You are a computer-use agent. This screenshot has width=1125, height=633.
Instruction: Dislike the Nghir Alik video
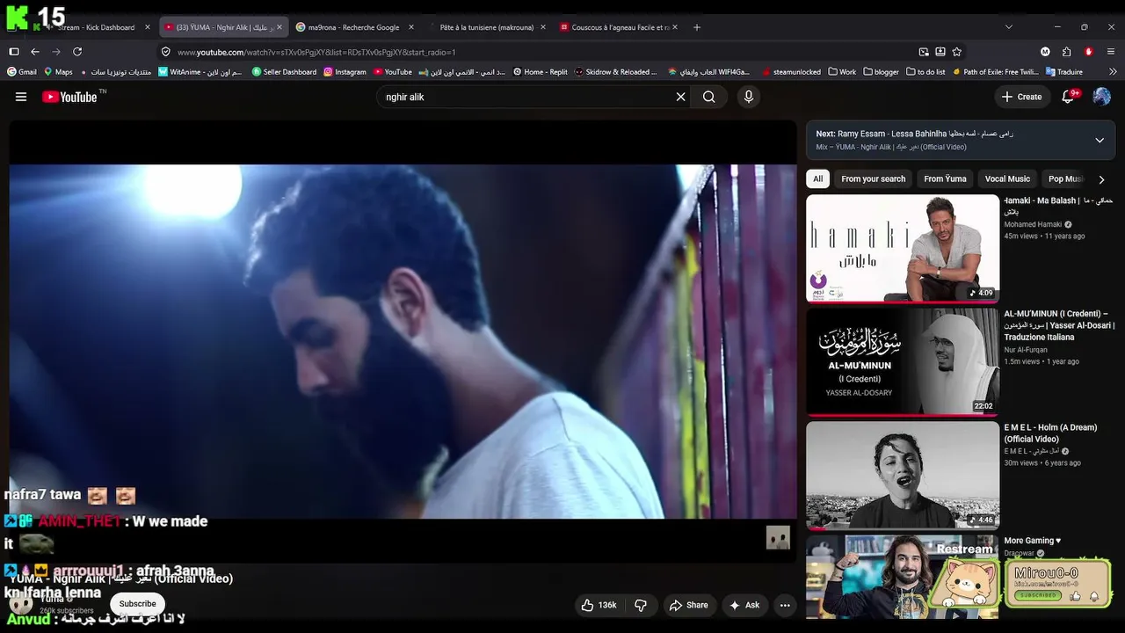(641, 605)
